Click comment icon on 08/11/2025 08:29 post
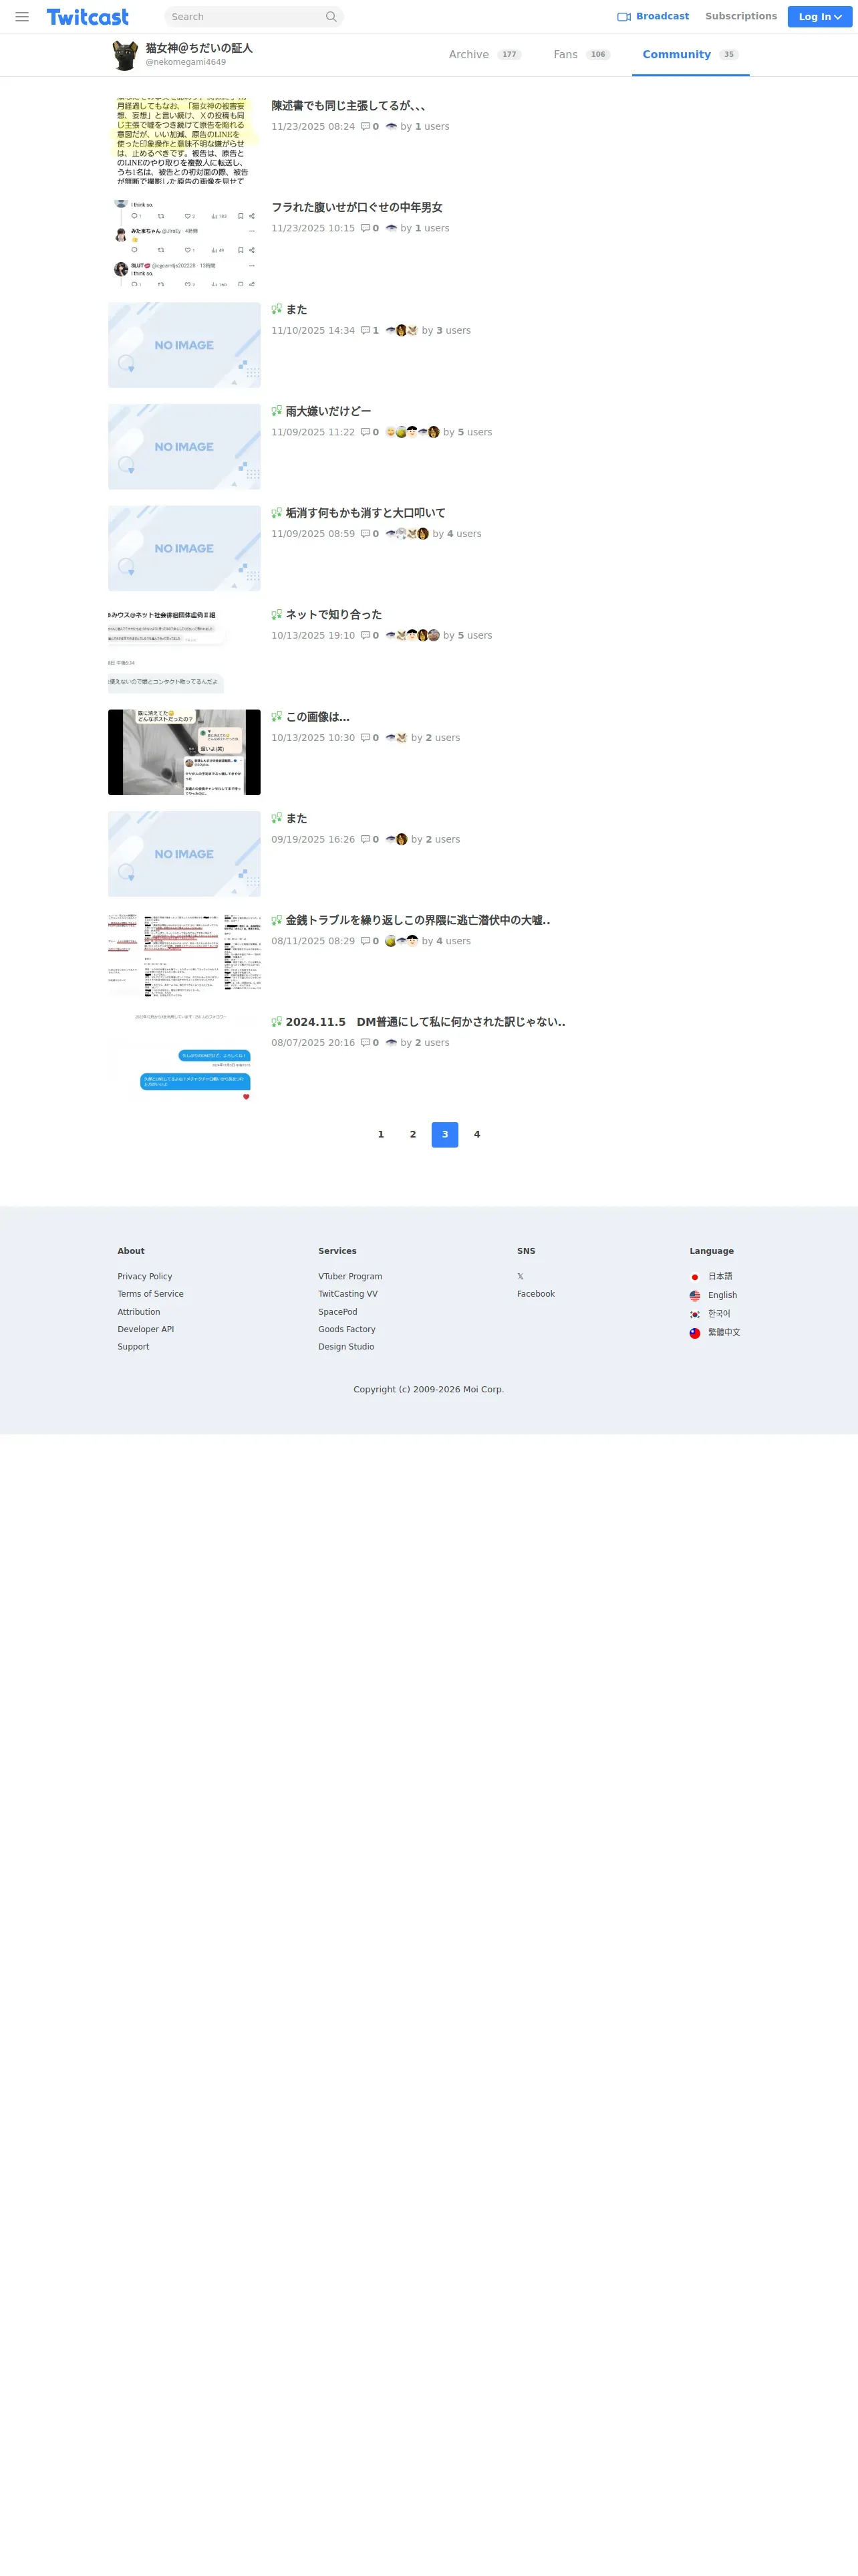Screen dimensions: 858x2576 pyautogui.click(x=366, y=942)
